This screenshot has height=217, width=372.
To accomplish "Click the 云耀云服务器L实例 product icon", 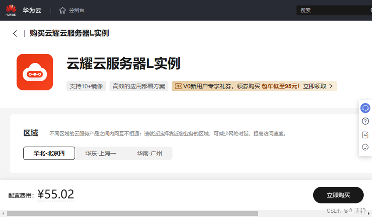I will (x=35, y=72).
